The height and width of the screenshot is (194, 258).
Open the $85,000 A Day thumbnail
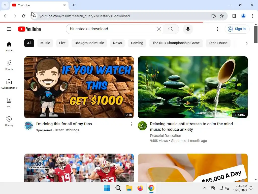point(193,168)
